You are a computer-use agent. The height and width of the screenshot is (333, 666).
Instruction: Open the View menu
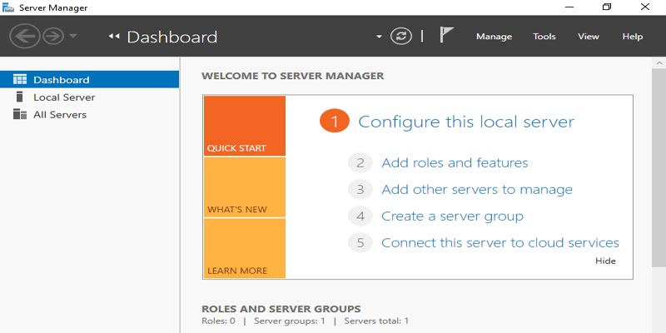pos(589,37)
